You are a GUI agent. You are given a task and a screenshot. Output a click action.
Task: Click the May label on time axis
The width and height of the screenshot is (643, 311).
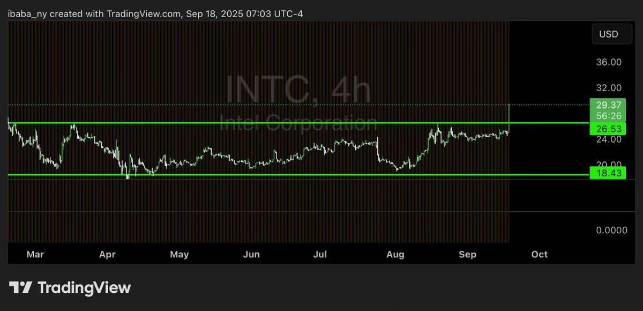tap(180, 254)
